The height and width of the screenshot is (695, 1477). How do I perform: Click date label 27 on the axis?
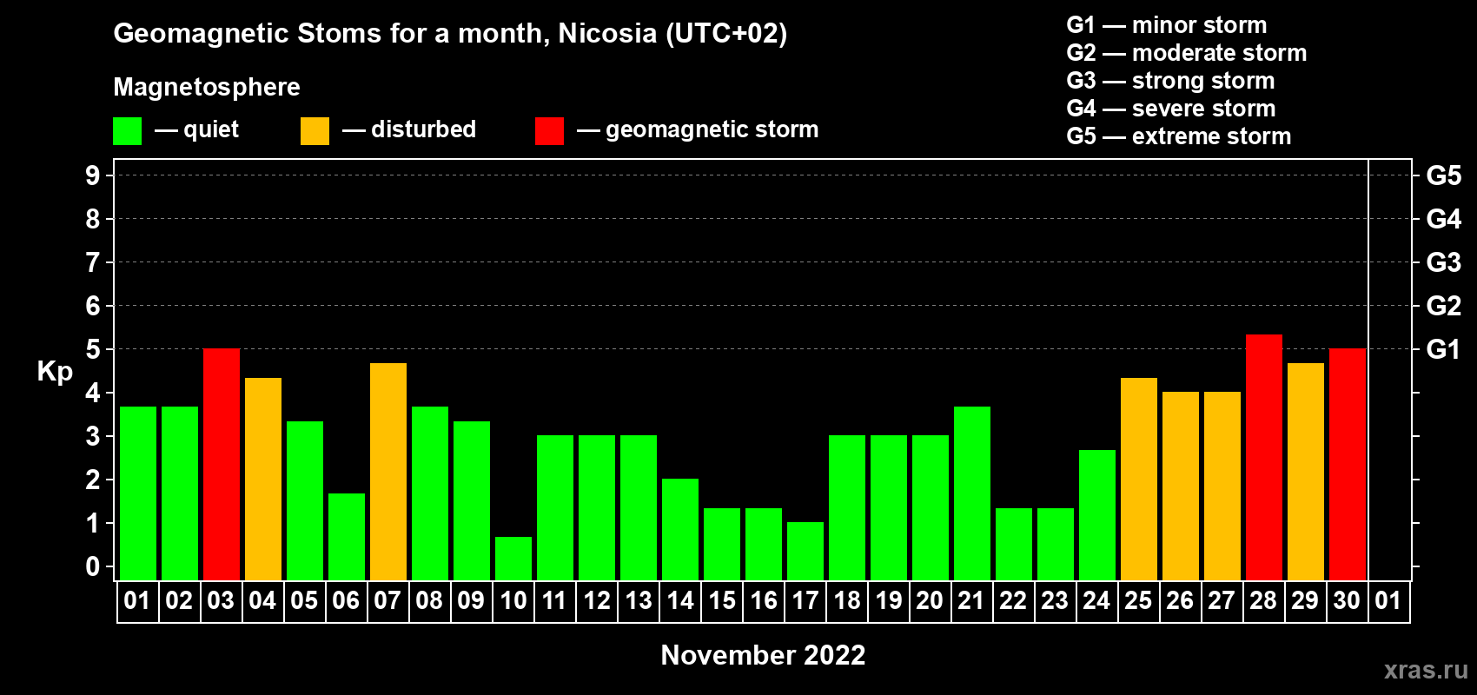pos(1222,600)
